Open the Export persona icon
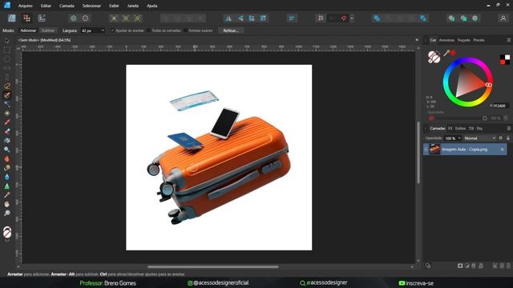 point(42,18)
